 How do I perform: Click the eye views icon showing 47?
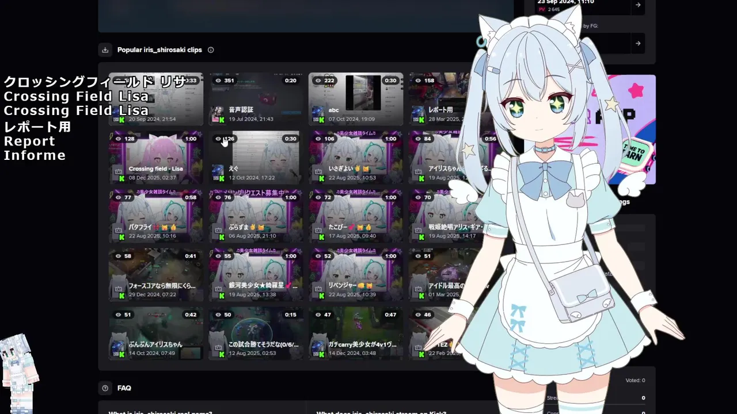(318, 315)
